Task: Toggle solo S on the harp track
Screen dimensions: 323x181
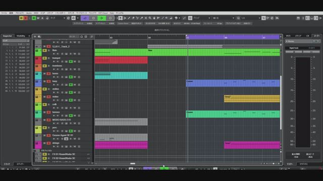Action: [48, 81]
